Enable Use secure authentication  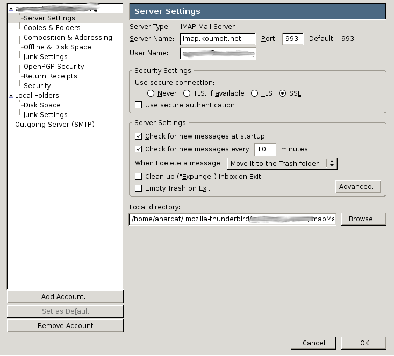[x=139, y=105]
